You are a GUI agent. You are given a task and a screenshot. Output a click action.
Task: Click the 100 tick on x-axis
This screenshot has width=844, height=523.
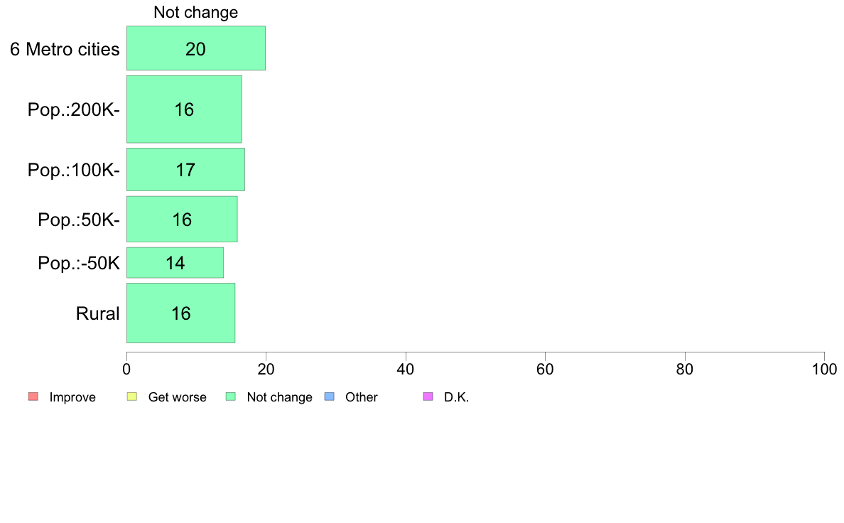tap(824, 369)
